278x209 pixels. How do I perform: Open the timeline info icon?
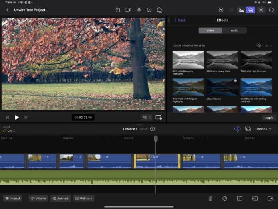coord(153,129)
